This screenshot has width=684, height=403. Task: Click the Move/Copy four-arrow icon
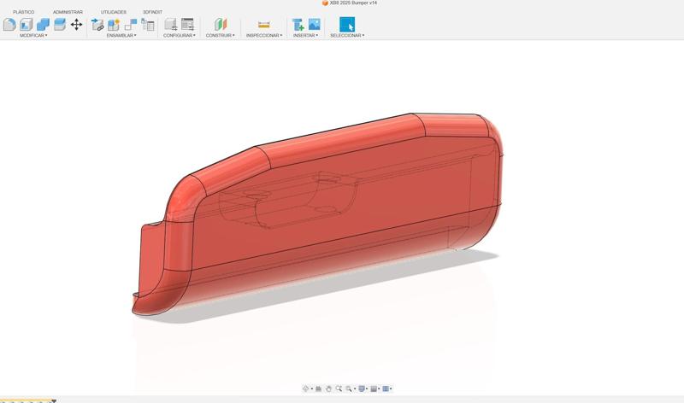(x=76, y=25)
